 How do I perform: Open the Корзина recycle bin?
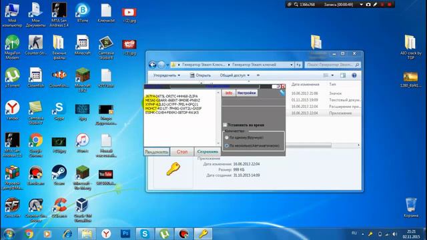click(x=411, y=207)
